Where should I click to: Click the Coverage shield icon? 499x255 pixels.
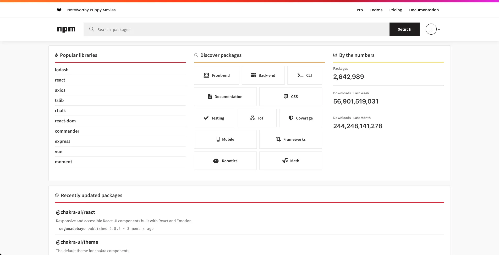pyautogui.click(x=291, y=118)
